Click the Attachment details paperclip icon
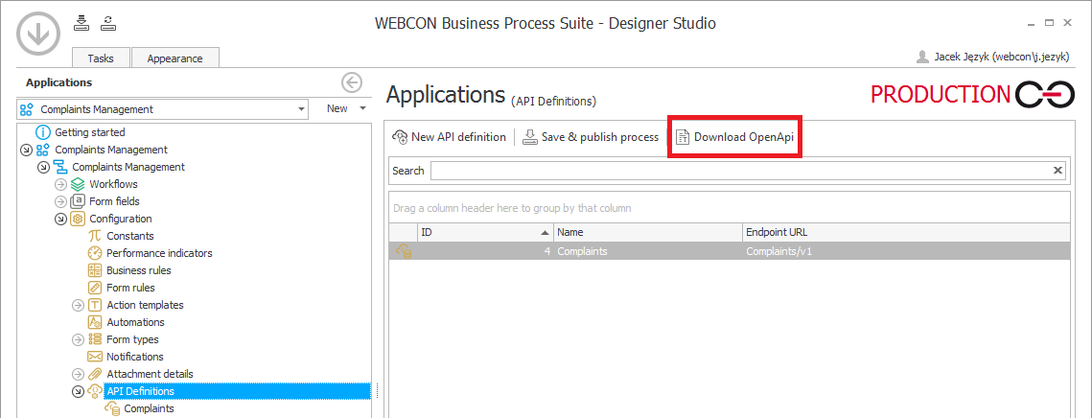The image size is (1092, 418). (96, 374)
